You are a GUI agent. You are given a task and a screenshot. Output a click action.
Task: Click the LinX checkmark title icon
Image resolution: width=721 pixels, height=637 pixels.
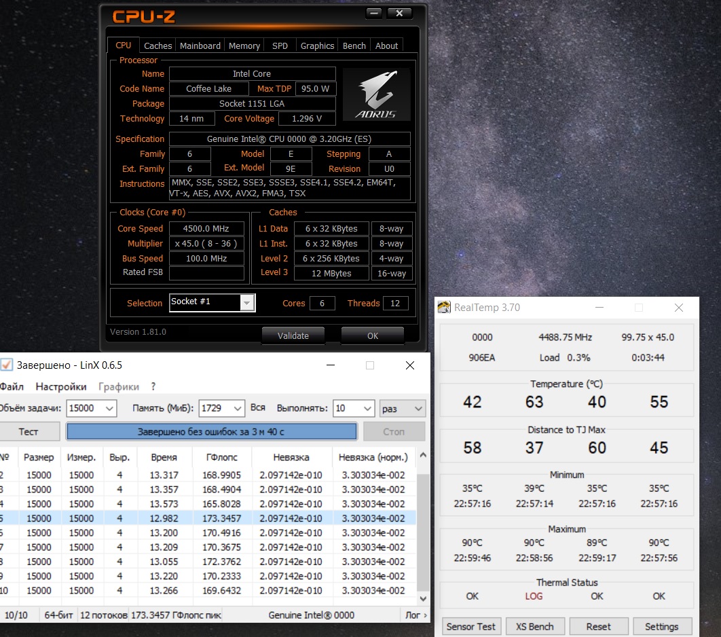tap(6, 365)
